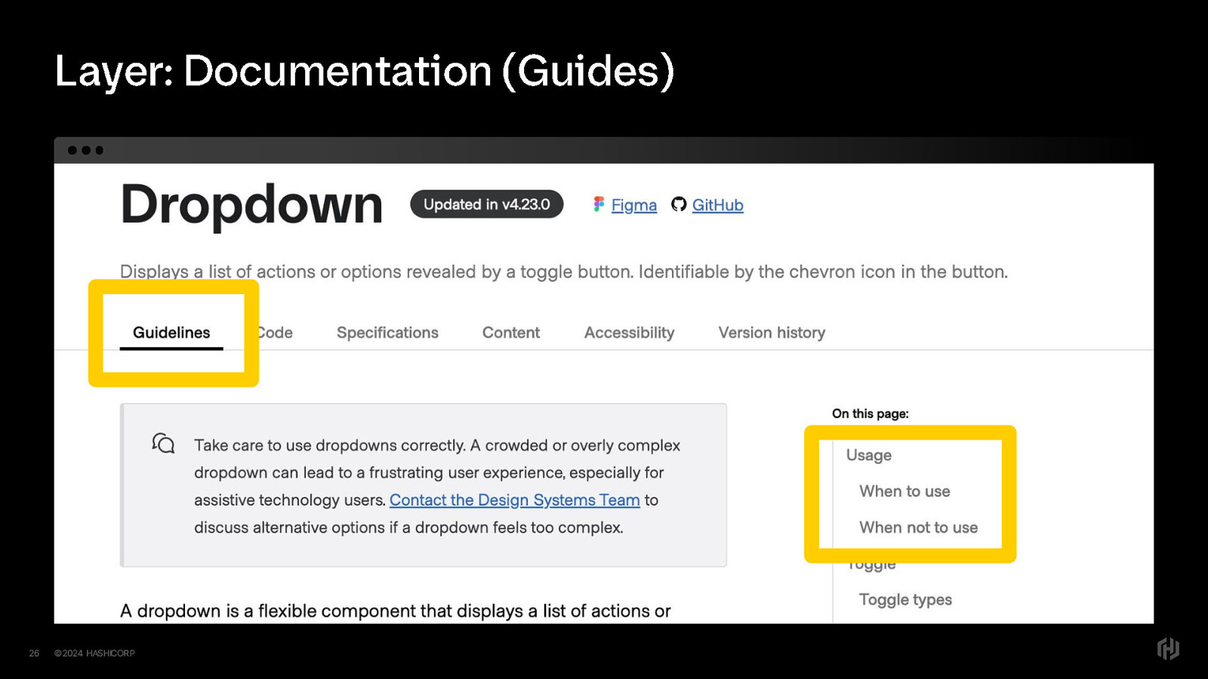
Task: Select the Guidelines tab
Action: (171, 333)
